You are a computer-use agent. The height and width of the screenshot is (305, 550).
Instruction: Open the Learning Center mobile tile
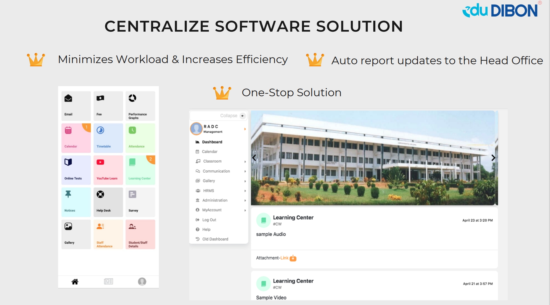point(140,170)
